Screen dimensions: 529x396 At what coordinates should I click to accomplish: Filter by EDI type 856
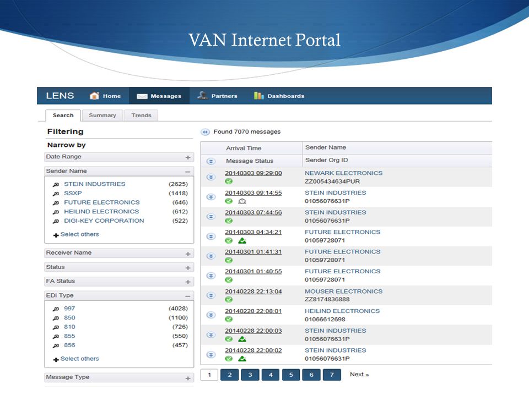69,345
